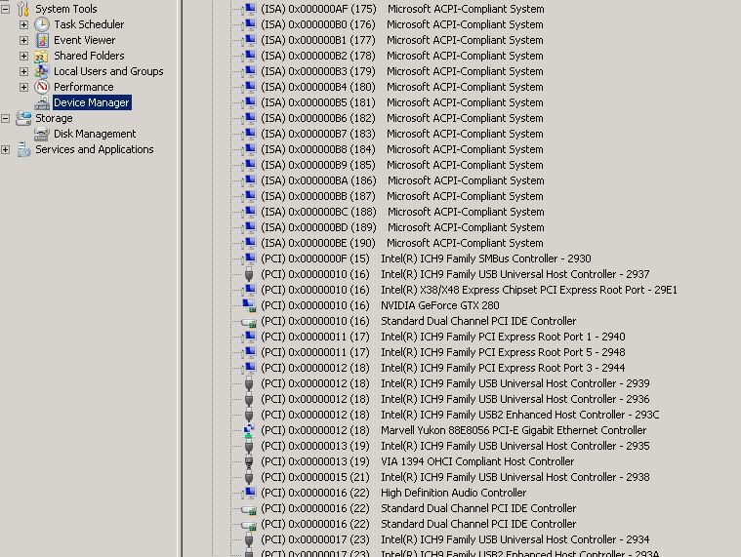Viewport: 741px width, 557px height.
Task: Click the SMBus Controller 2930 icon
Action: (249, 259)
